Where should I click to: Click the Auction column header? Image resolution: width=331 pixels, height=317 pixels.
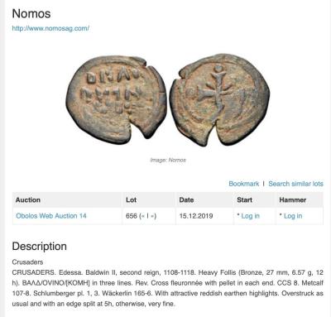coord(28,200)
